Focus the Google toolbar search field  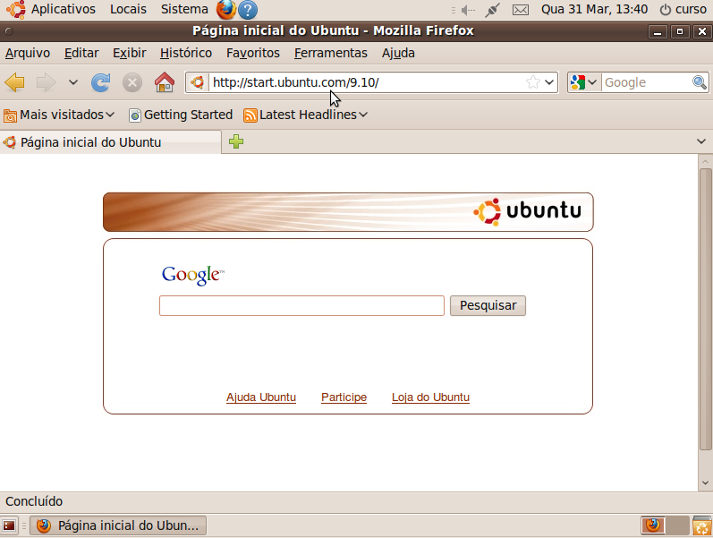pyautogui.click(x=647, y=82)
